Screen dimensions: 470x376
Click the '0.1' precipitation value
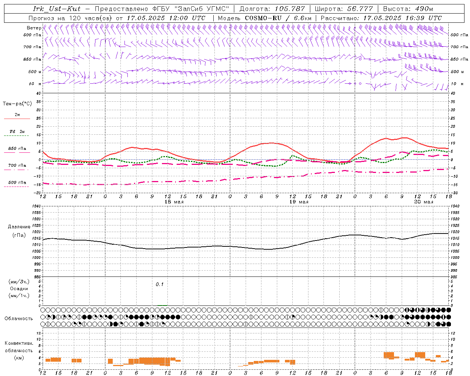(x=159, y=284)
